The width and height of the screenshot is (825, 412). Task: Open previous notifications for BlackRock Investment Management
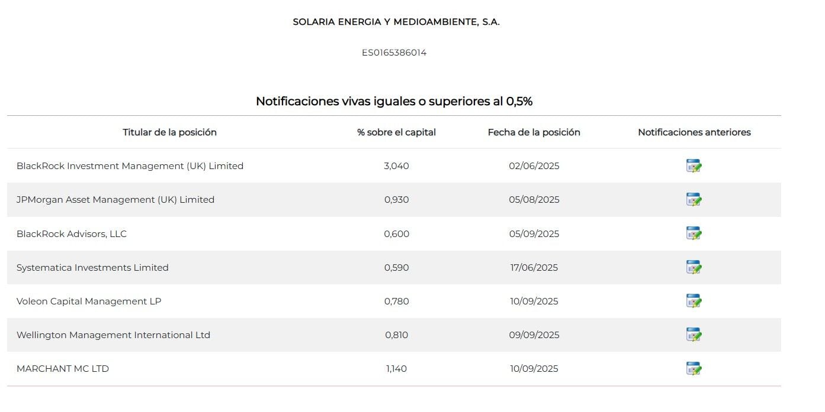click(694, 166)
